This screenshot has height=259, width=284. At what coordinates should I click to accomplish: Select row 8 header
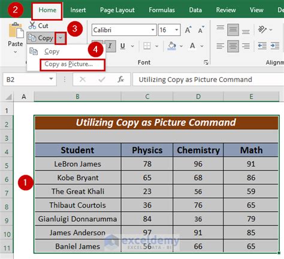tap(7, 207)
